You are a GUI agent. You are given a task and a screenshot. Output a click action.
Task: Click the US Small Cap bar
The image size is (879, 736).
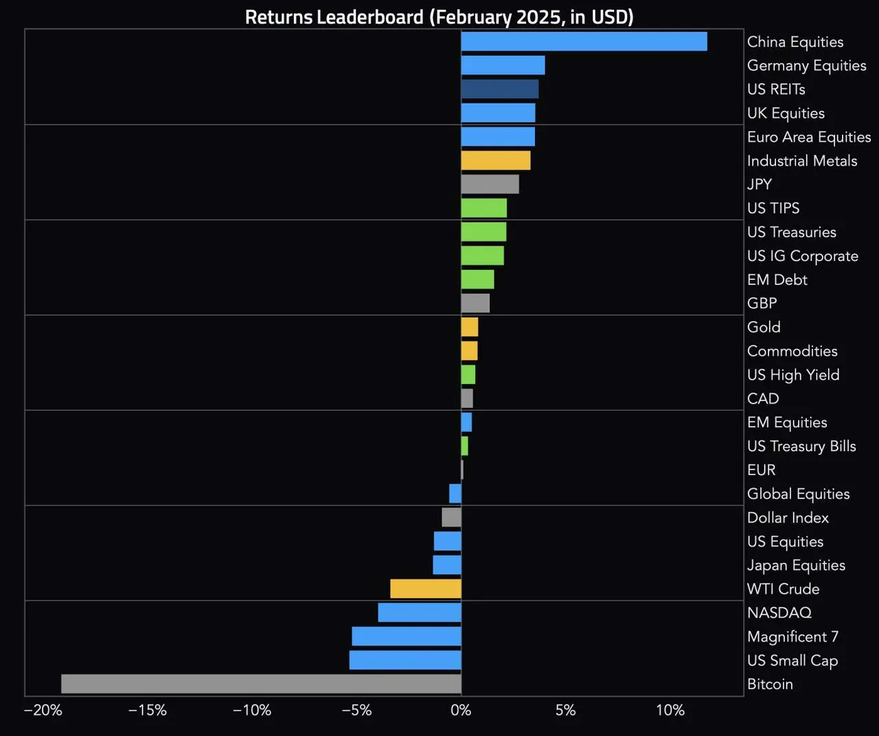[x=404, y=660]
